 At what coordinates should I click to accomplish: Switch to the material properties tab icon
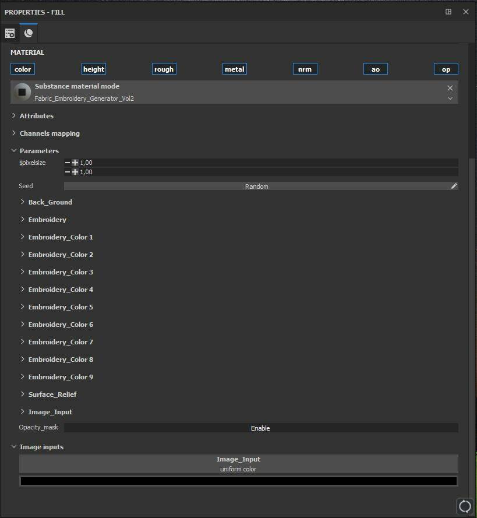click(x=29, y=33)
